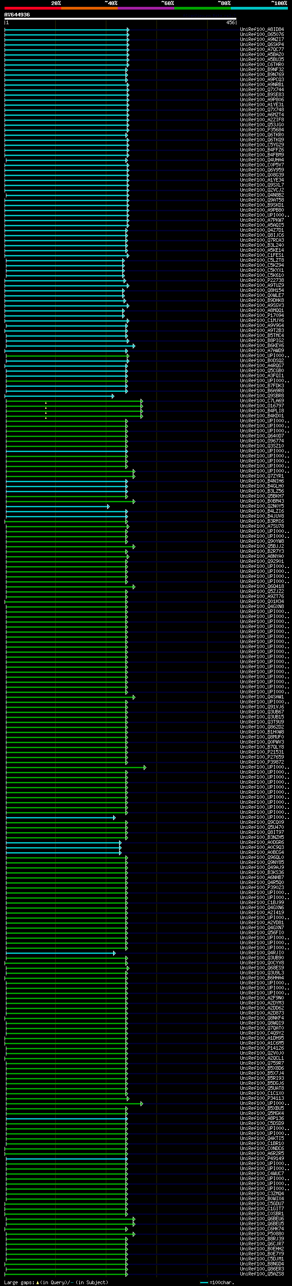Click the label UniRef100_A1YE31
Screen dimensions: 292x1286
point(262,104)
